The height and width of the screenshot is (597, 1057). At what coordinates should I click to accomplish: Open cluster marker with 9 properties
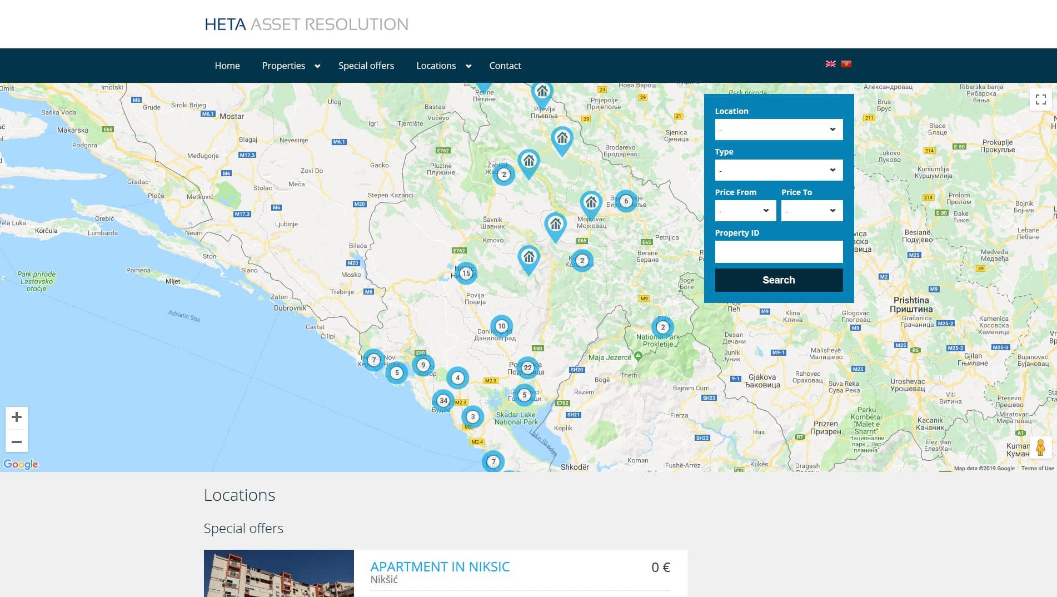click(423, 365)
